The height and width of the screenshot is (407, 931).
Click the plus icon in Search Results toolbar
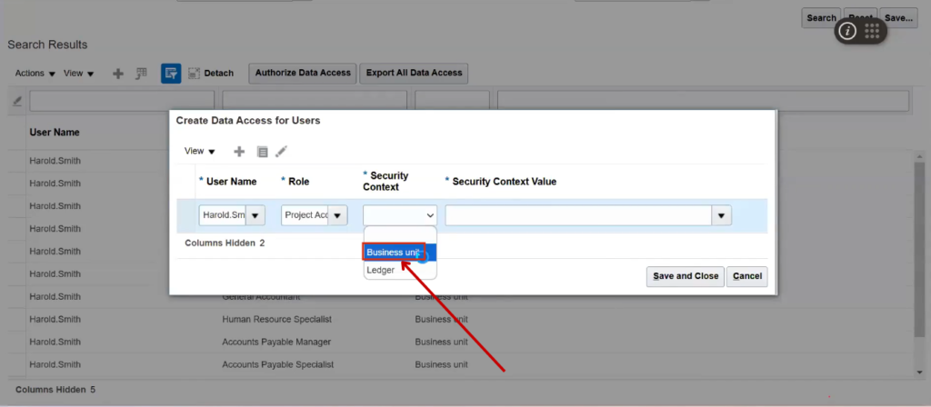(x=118, y=74)
